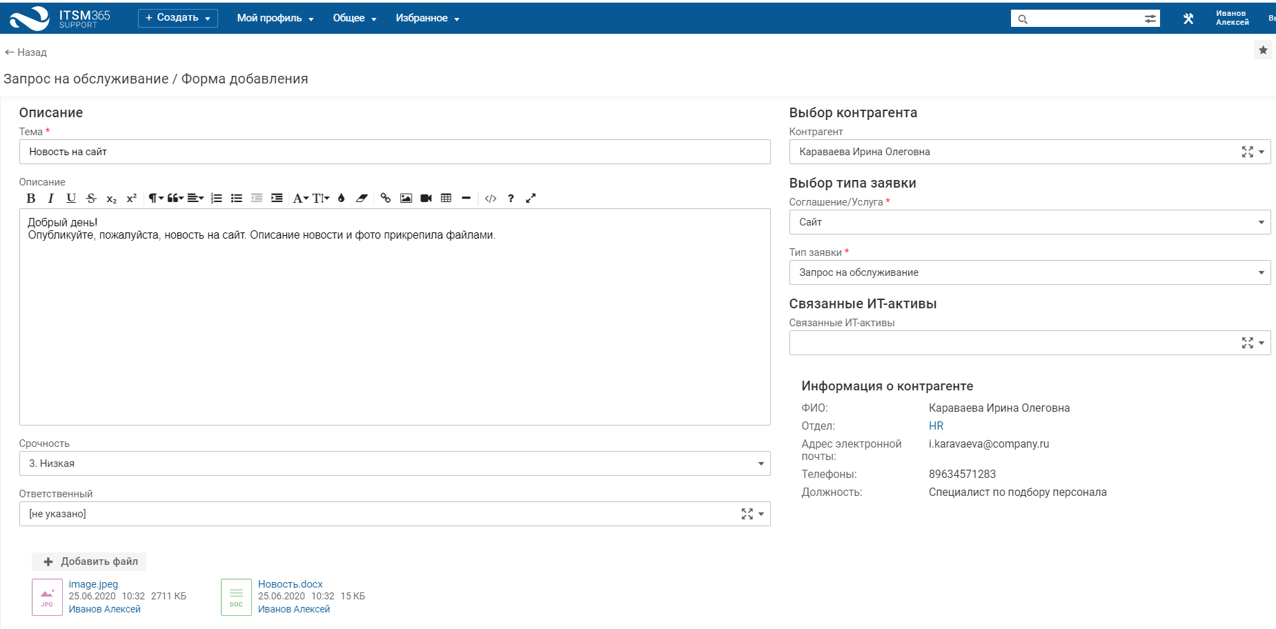Insert horizontal line

[467, 199]
